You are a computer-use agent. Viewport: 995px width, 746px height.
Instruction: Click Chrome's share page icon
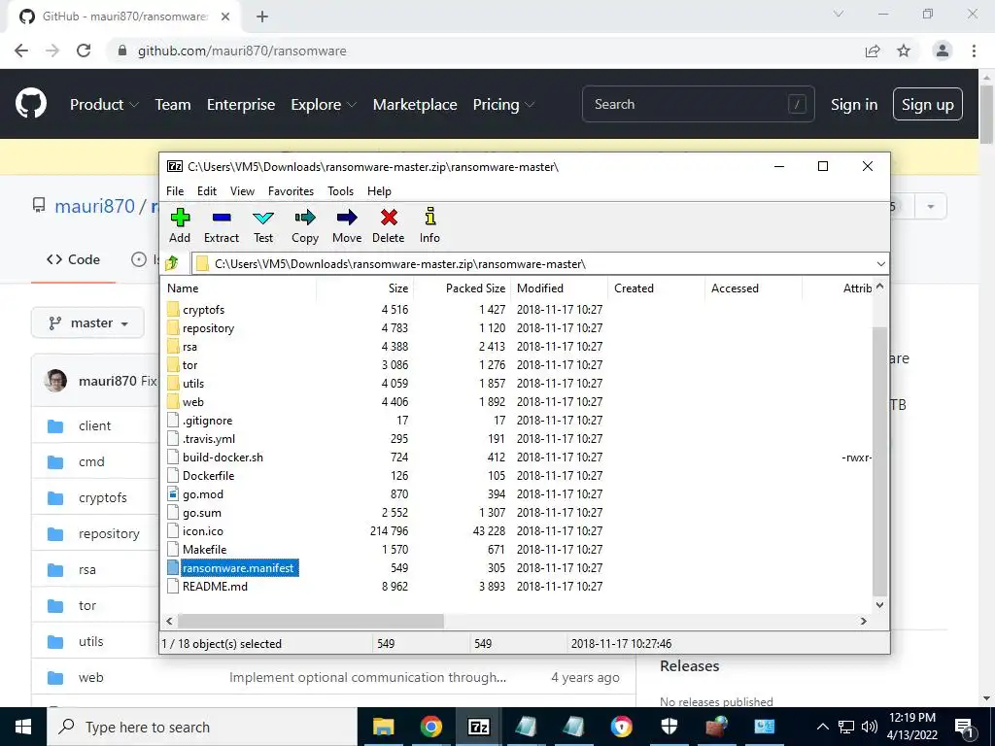pos(873,51)
